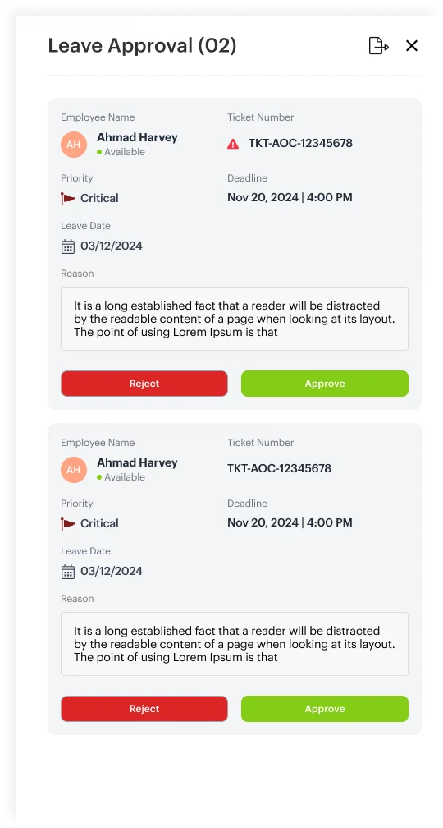The width and height of the screenshot is (443, 828).
Task: Click the red warning triangle beside ticket number
Action: point(233,144)
